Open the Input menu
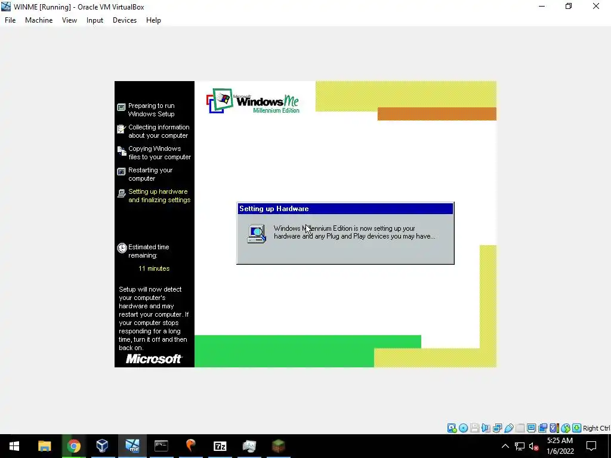This screenshot has width=611, height=458. point(95,20)
